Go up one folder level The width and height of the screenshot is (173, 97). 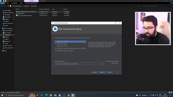tap(8, 6)
